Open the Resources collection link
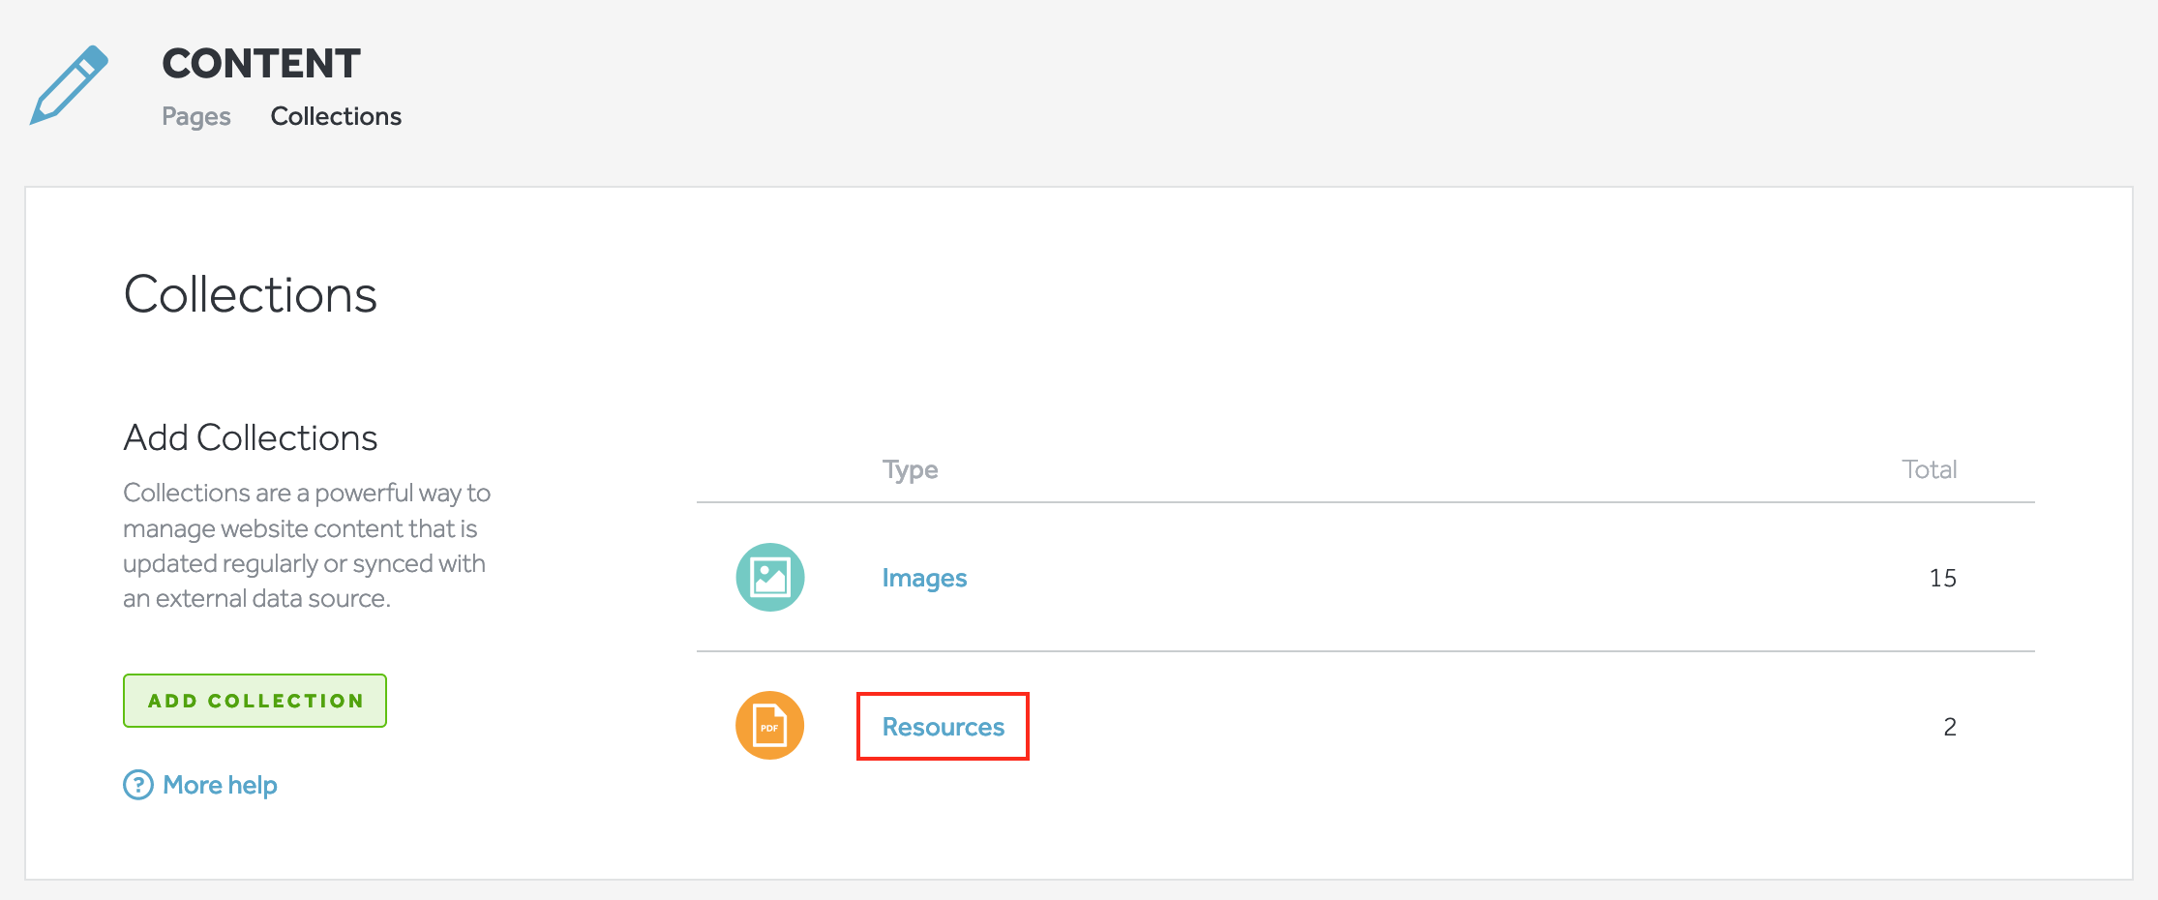Image resolution: width=2158 pixels, height=900 pixels. pyautogui.click(x=941, y=726)
